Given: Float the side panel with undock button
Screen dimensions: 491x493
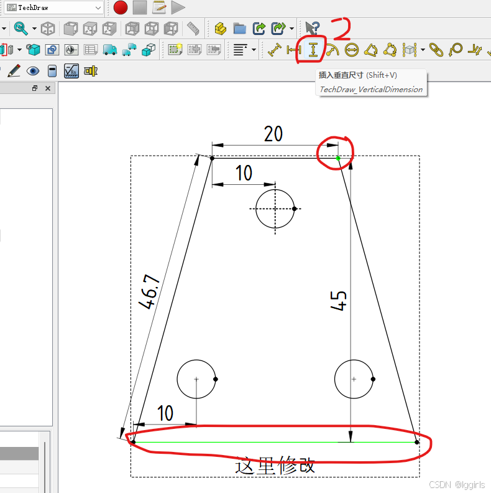Looking at the screenshot, I should coord(35,88).
